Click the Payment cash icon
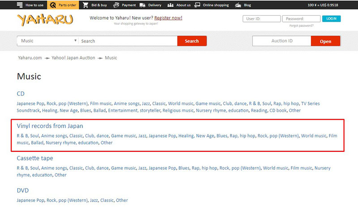The width and height of the screenshot is (358, 207). [116, 5]
